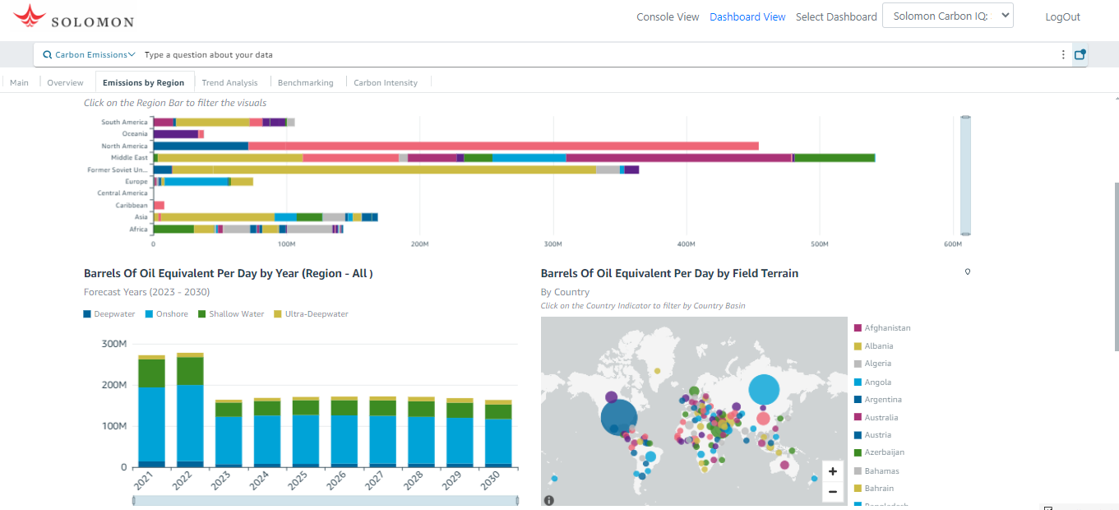Toggle Ultra-Deepwater legend item
Image resolution: width=1119 pixels, height=510 pixels.
[311, 314]
